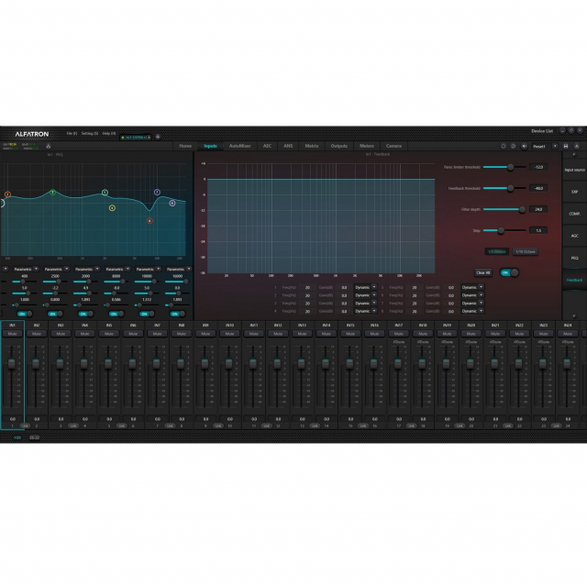The height and width of the screenshot is (587, 587).
Task: Click the Clear All button
Action: click(483, 272)
